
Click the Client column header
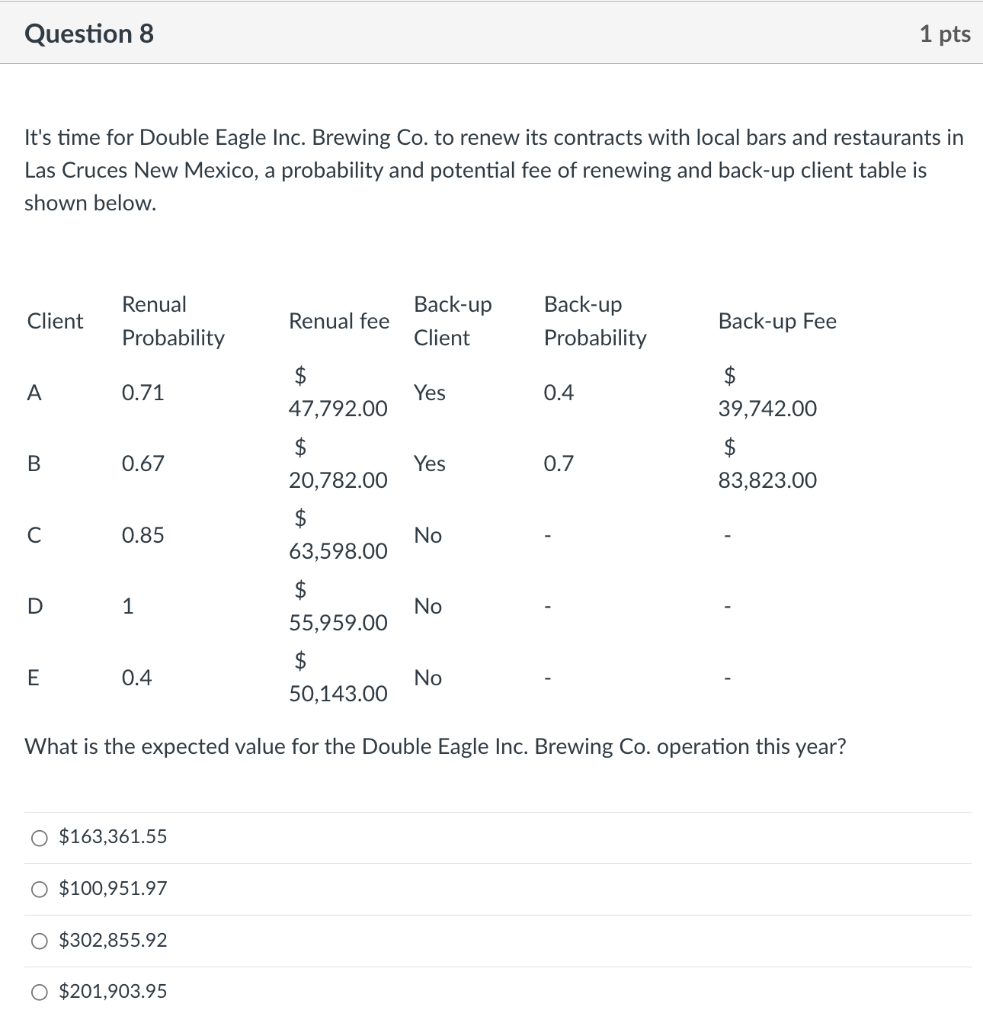pos(54,321)
